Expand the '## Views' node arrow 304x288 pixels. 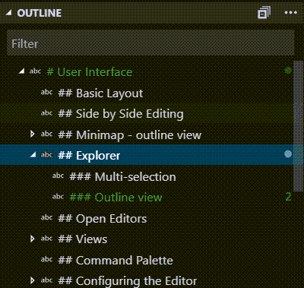click(x=32, y=239)
